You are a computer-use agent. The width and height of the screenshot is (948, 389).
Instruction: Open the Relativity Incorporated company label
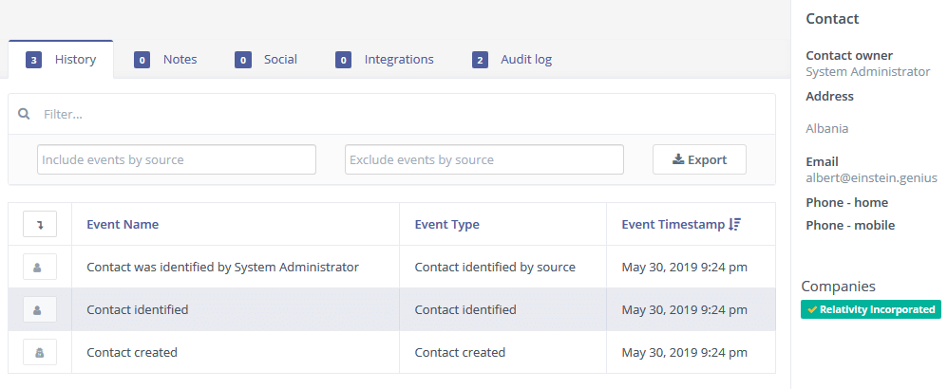coord(871,309)
